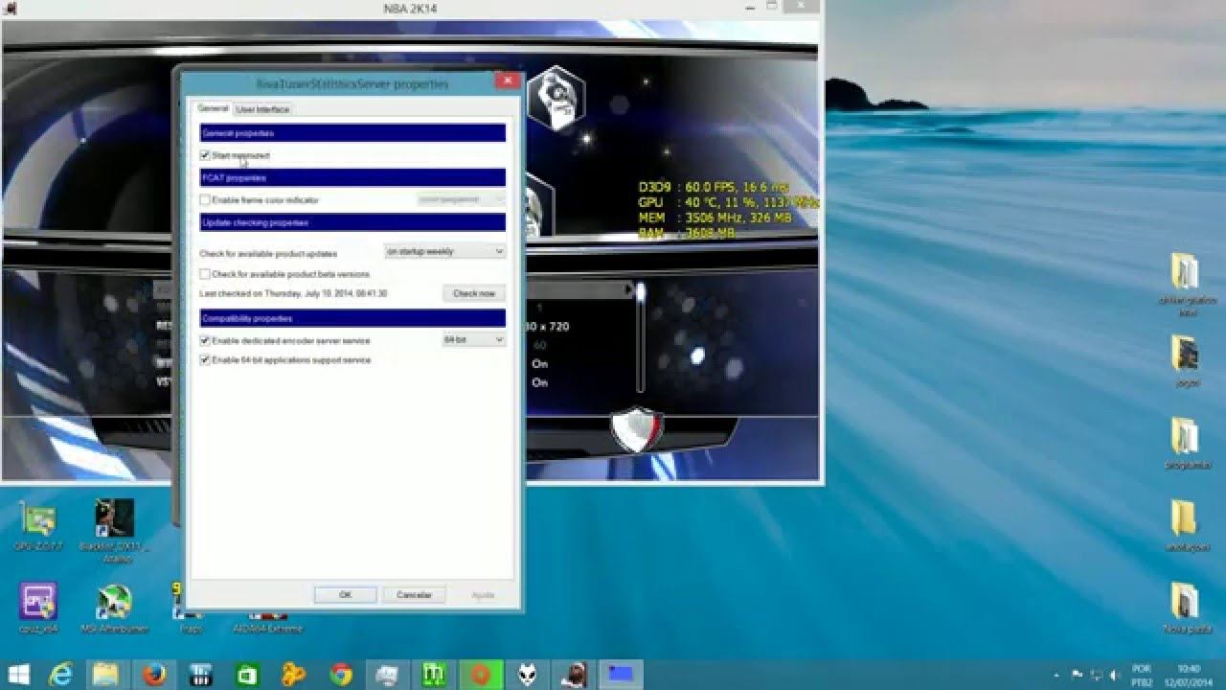This screenshot has width=1226, height=690.
Task: Uncheck the 'Start minimized' checkbox
Action: click(205, 155)
